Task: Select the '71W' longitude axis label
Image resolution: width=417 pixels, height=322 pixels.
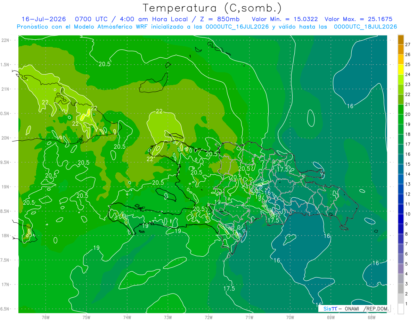Action: pos(250,317)
